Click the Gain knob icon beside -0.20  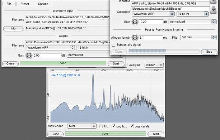(x=135, y=22)
